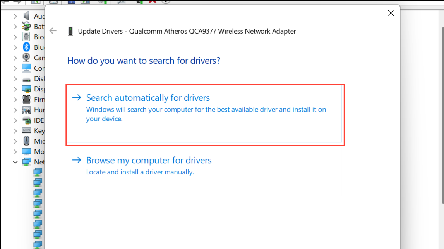Click the 'How do you want to search for drivers?' heading

coord(144,60)
